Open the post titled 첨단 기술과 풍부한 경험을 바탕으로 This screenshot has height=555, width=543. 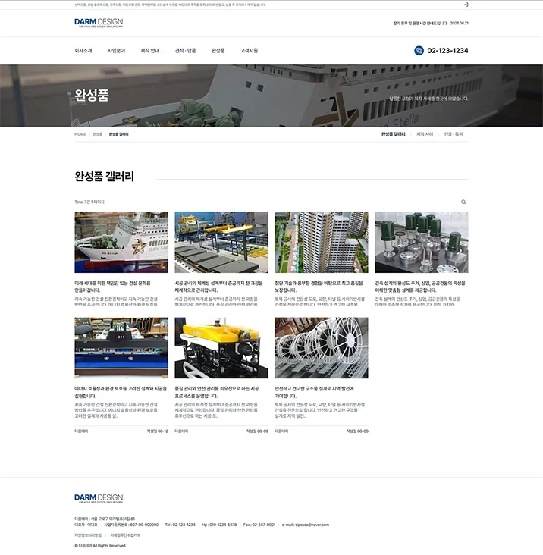tap(319, 287)
